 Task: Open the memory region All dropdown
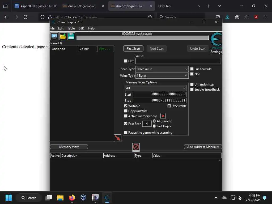156,88
